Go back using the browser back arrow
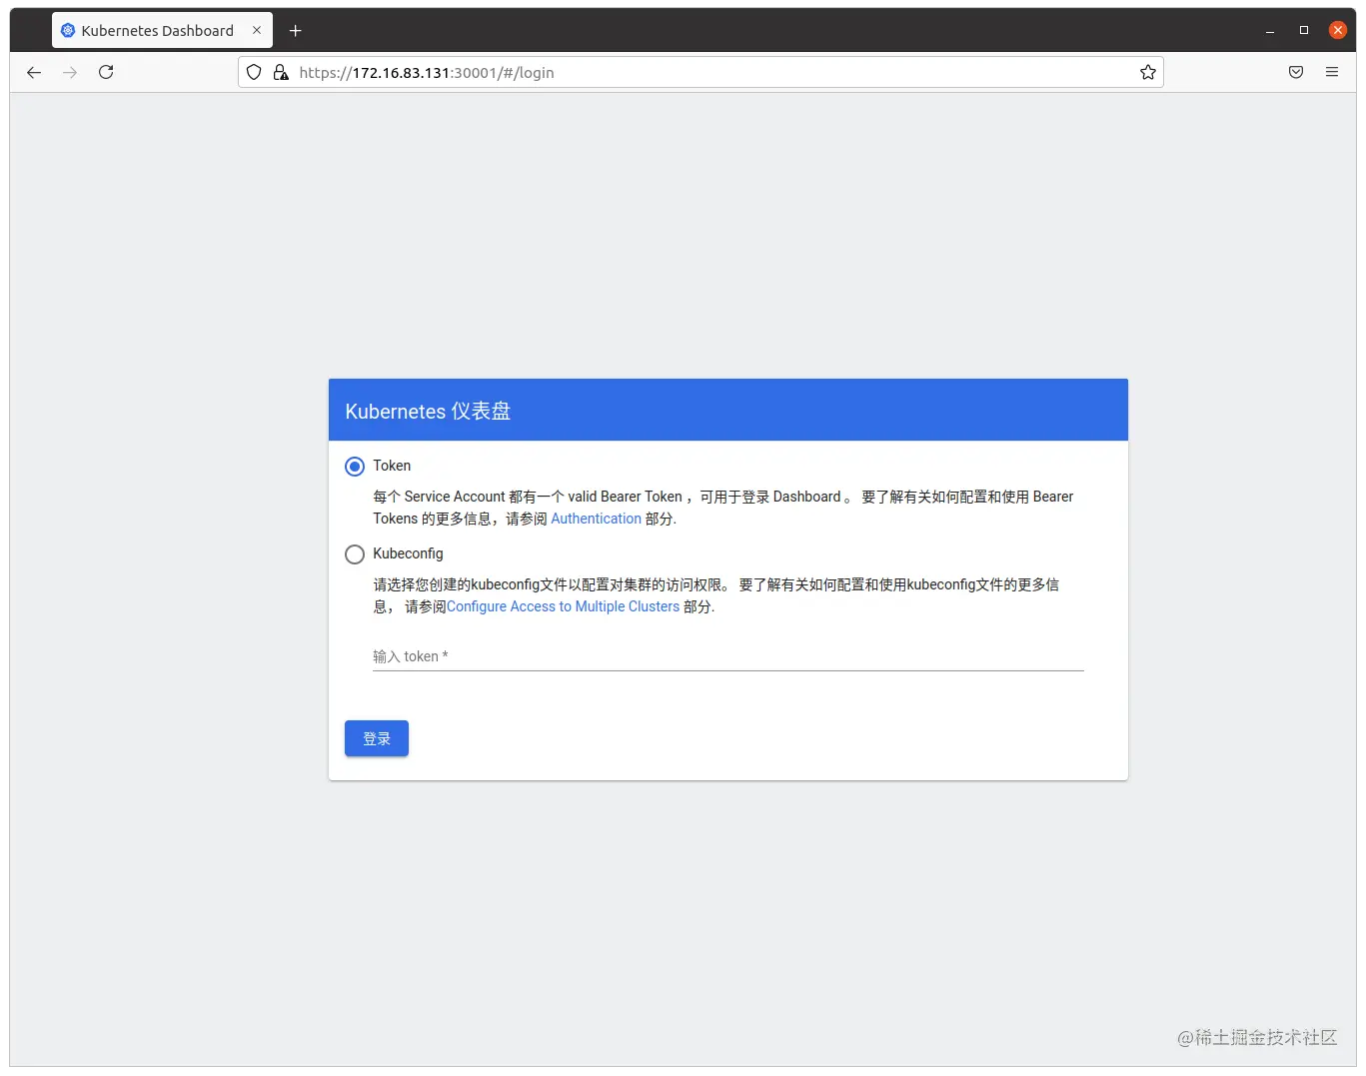1366x1076 pixels. coord(34,72)
